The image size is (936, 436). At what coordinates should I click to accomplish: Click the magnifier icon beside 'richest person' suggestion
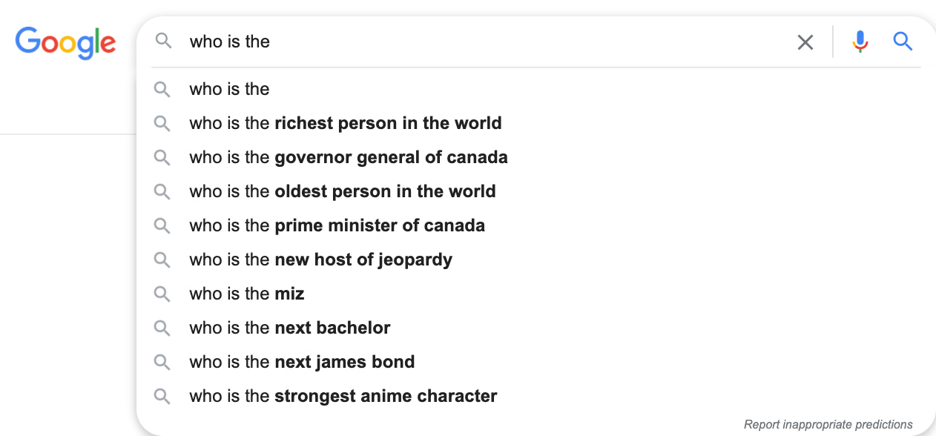tap(162, 123)
